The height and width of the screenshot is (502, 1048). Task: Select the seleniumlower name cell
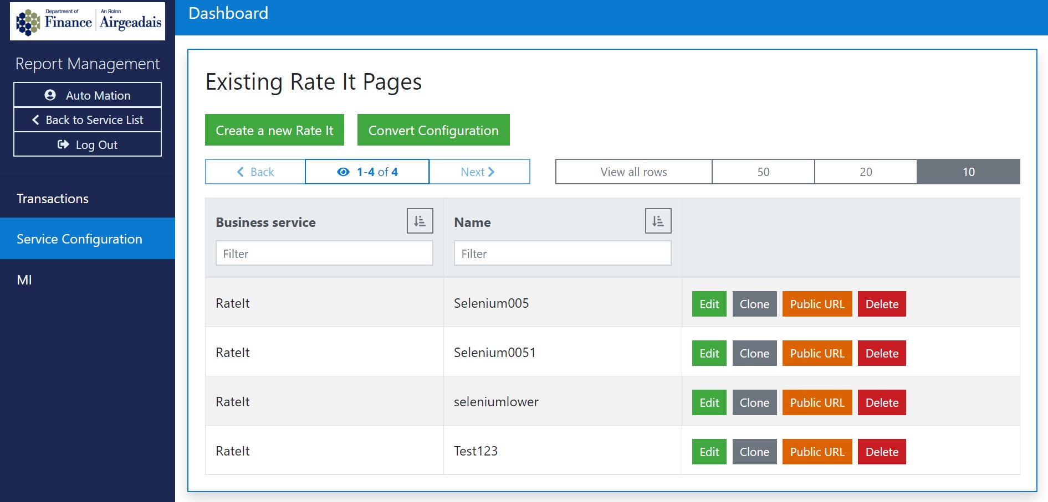pos(563,401)
